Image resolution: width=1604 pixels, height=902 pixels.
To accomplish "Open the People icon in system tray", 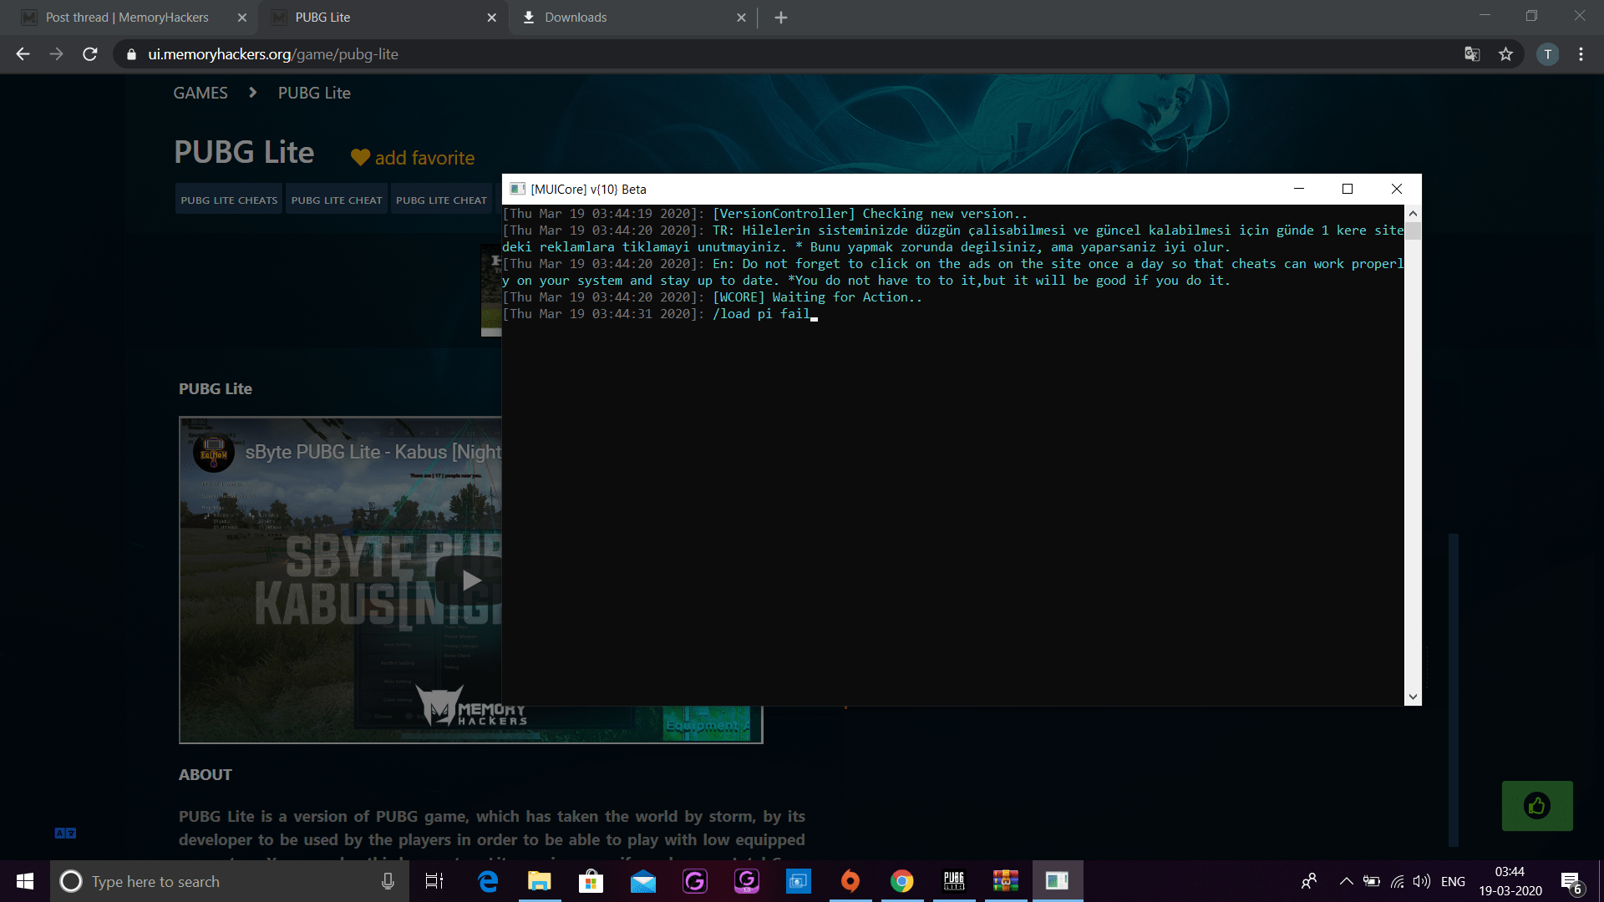I will pos(1309,881).
